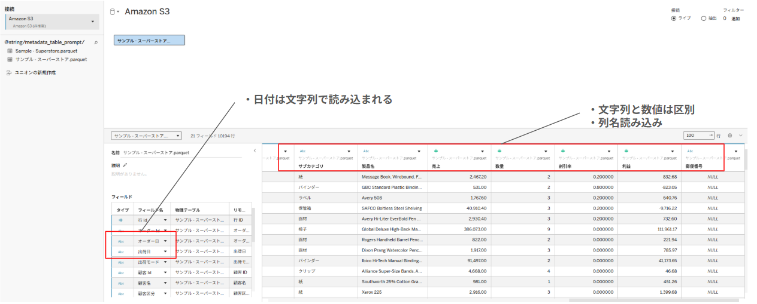Click the table icon for Sample - Superstore.parquet
This screenshot has height=304, width=757.
(x=10, y=51)
